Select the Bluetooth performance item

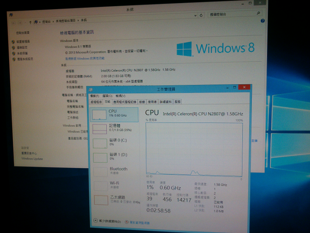(116, 171)
